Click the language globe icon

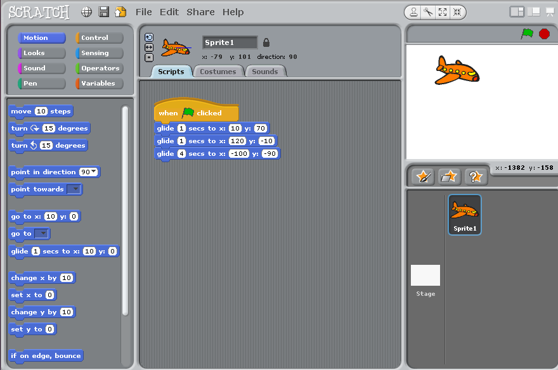(86, 12)
